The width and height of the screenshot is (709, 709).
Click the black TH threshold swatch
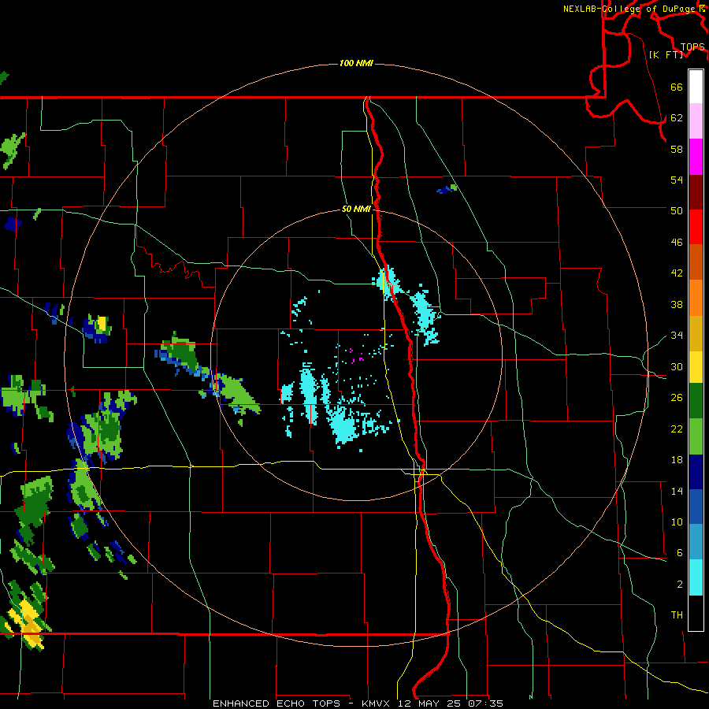pyautogui.click(x=696, y=613)
